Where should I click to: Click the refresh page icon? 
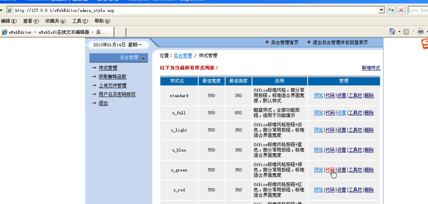pyautogui.click(x=391, y=10)
